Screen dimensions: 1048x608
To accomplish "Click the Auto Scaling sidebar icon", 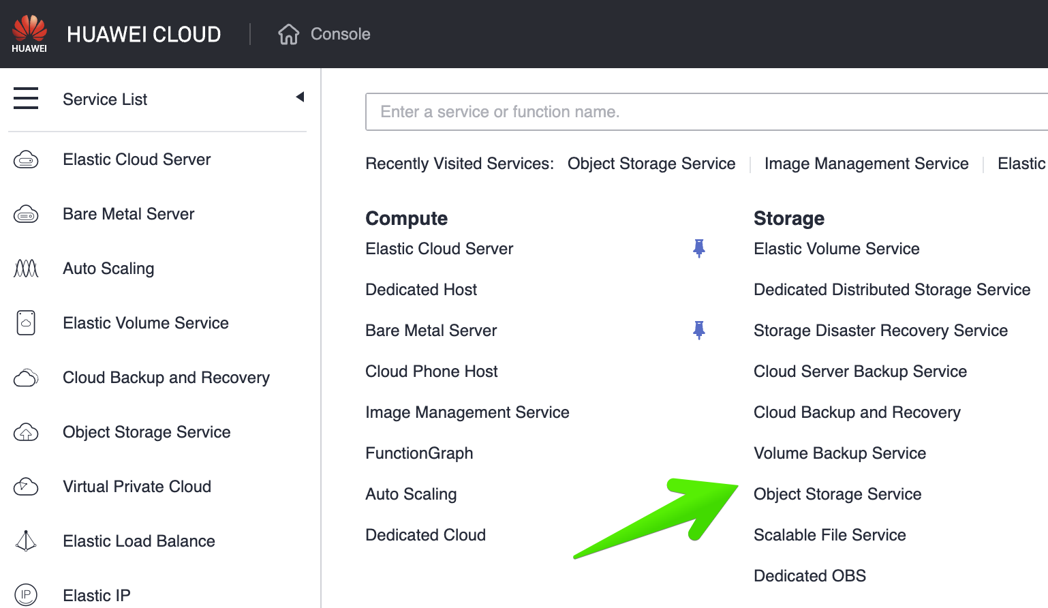I will point(26,269).
